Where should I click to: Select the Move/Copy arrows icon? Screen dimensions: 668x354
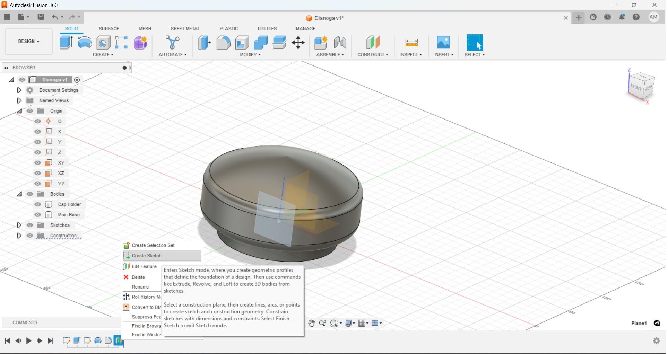pyautogui.click(x=298, y=43)
